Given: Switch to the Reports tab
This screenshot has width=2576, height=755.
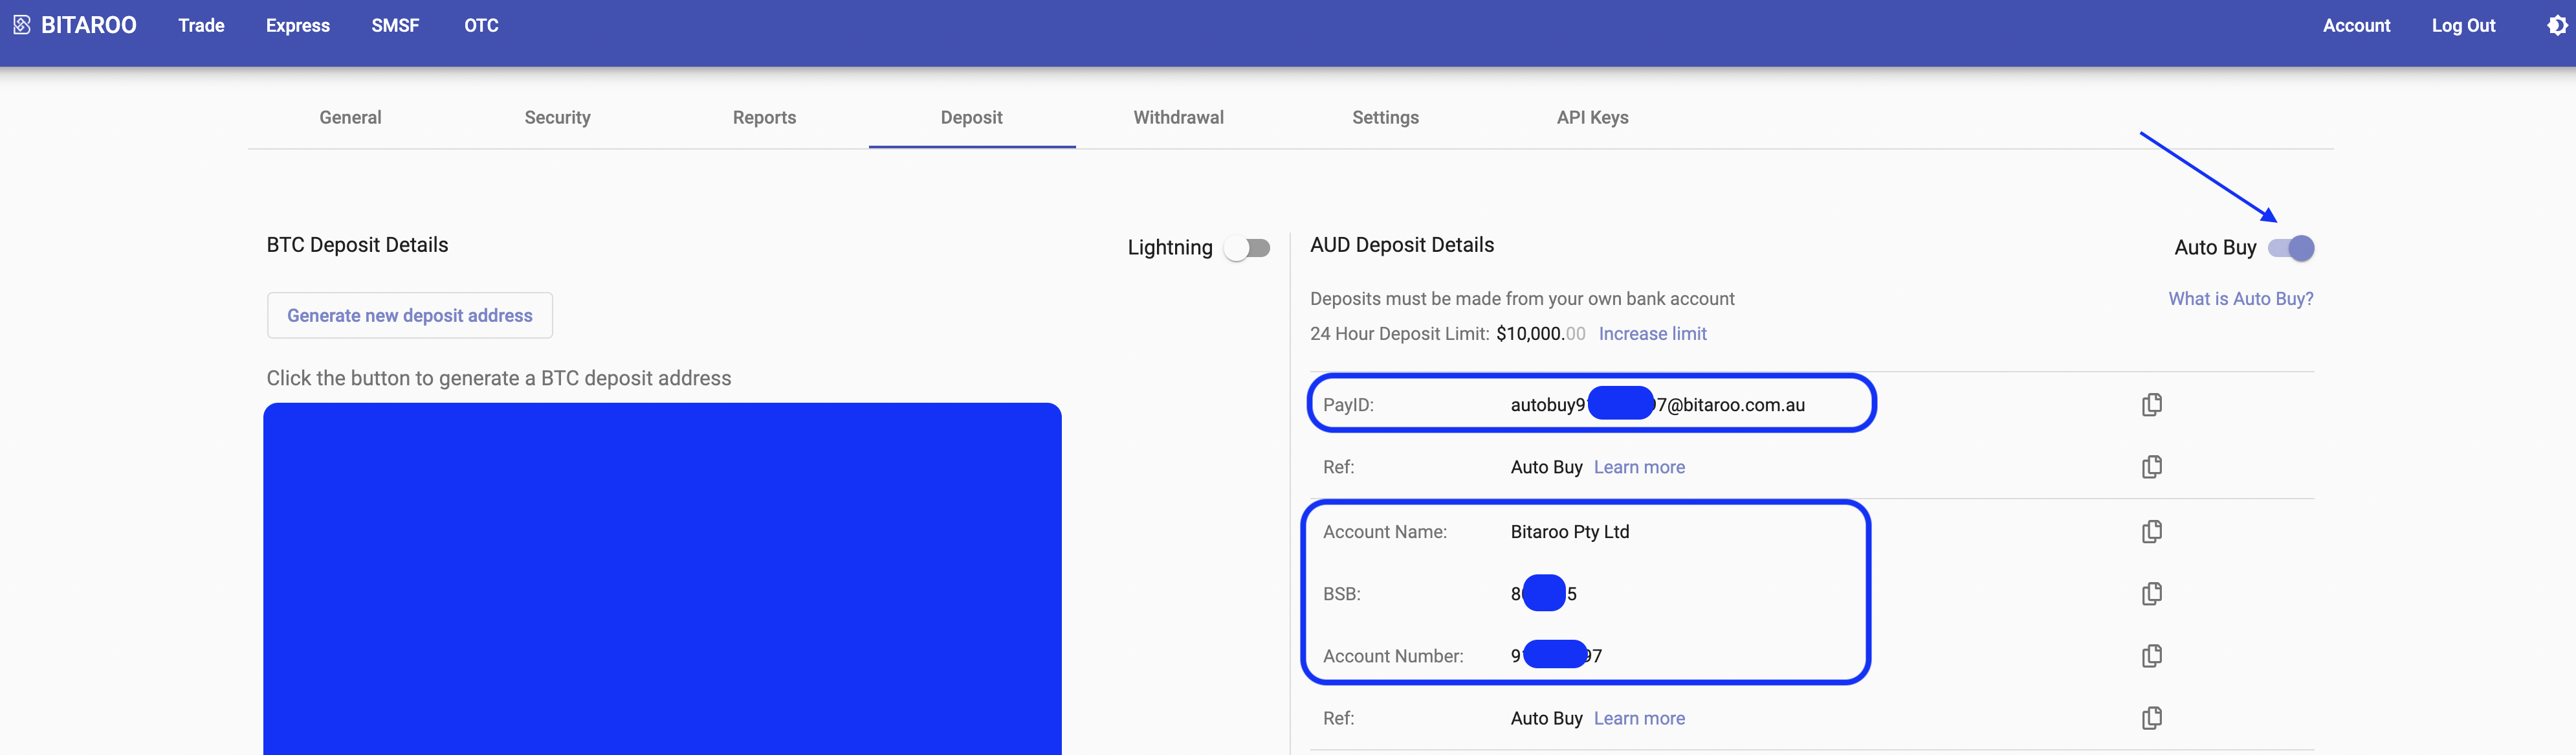Looking at the screenshot, I should coord(765,117).
